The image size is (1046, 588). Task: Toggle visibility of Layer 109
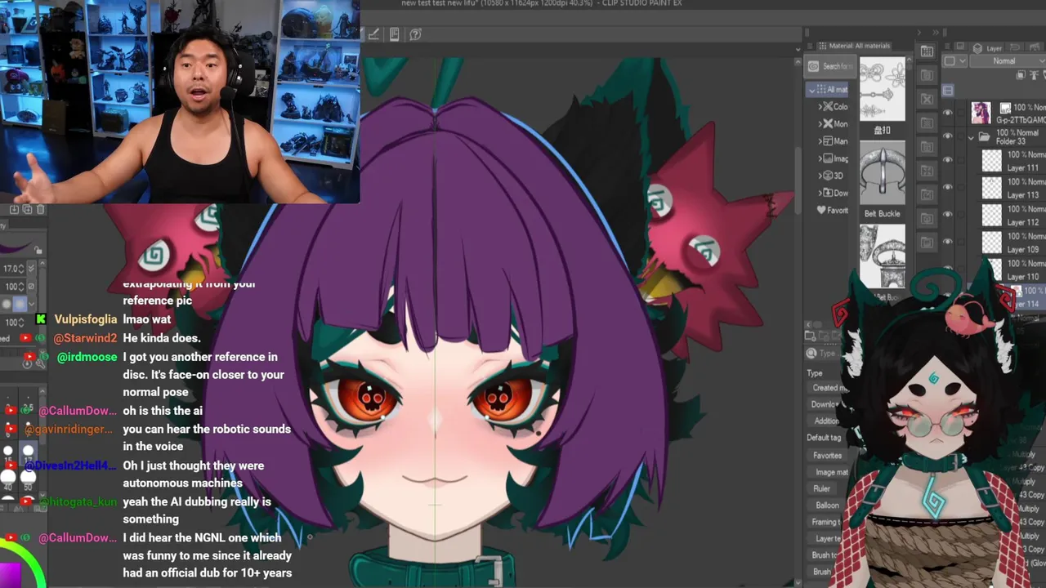pos(948,242)
